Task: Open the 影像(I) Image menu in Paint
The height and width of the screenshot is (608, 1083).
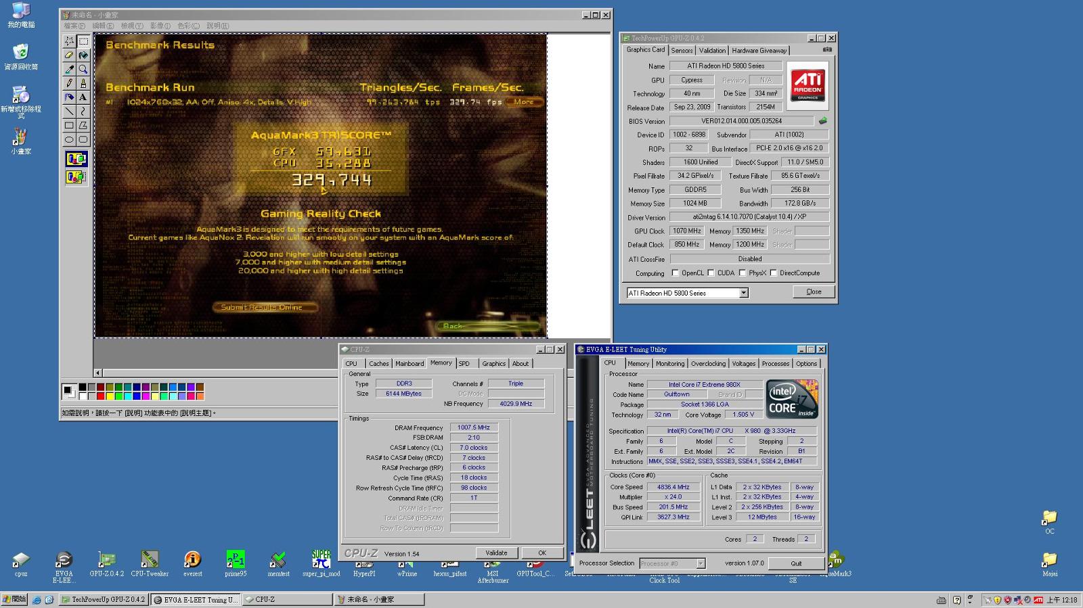Action: pos(160,26)
